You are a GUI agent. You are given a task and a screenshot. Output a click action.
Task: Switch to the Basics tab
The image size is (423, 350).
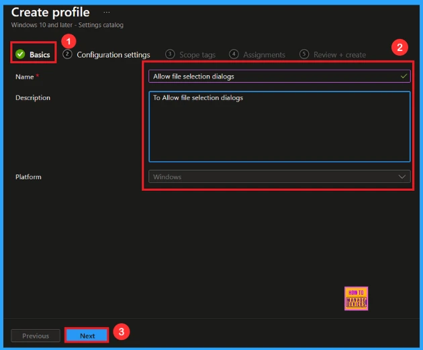click(x=33, y=54)
